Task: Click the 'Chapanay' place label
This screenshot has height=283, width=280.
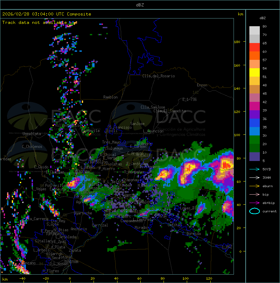Action: 131,180
